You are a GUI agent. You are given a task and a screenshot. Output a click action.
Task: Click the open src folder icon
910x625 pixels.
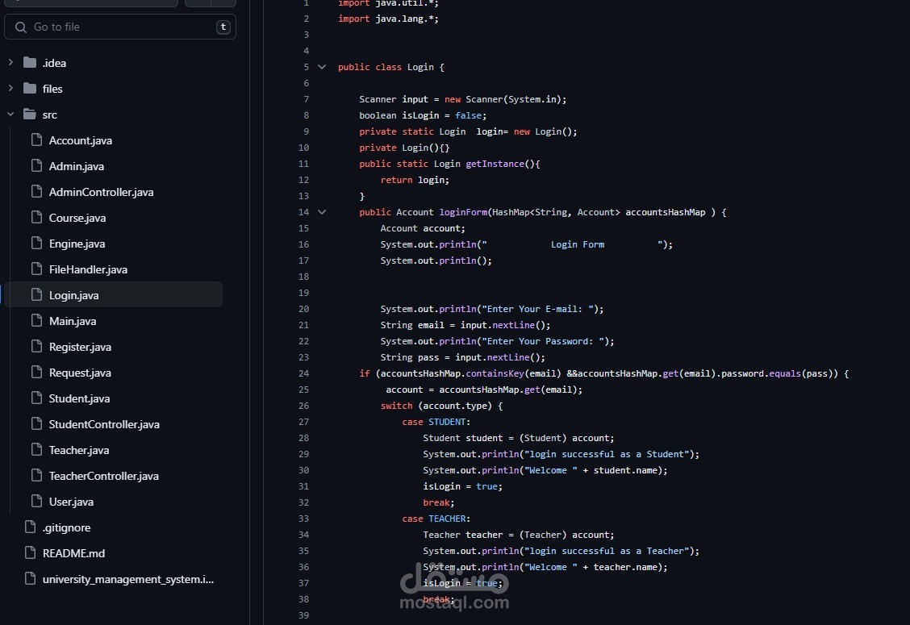(x=30, y=115)
